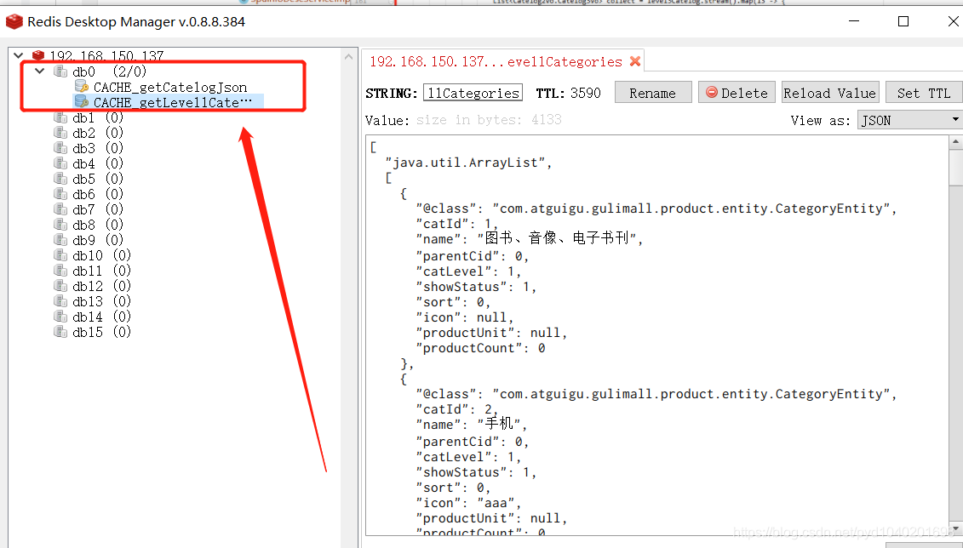Screen dimensions: 963x548
Task: Select the db10 (0) tree row
Action: (100, 255)
